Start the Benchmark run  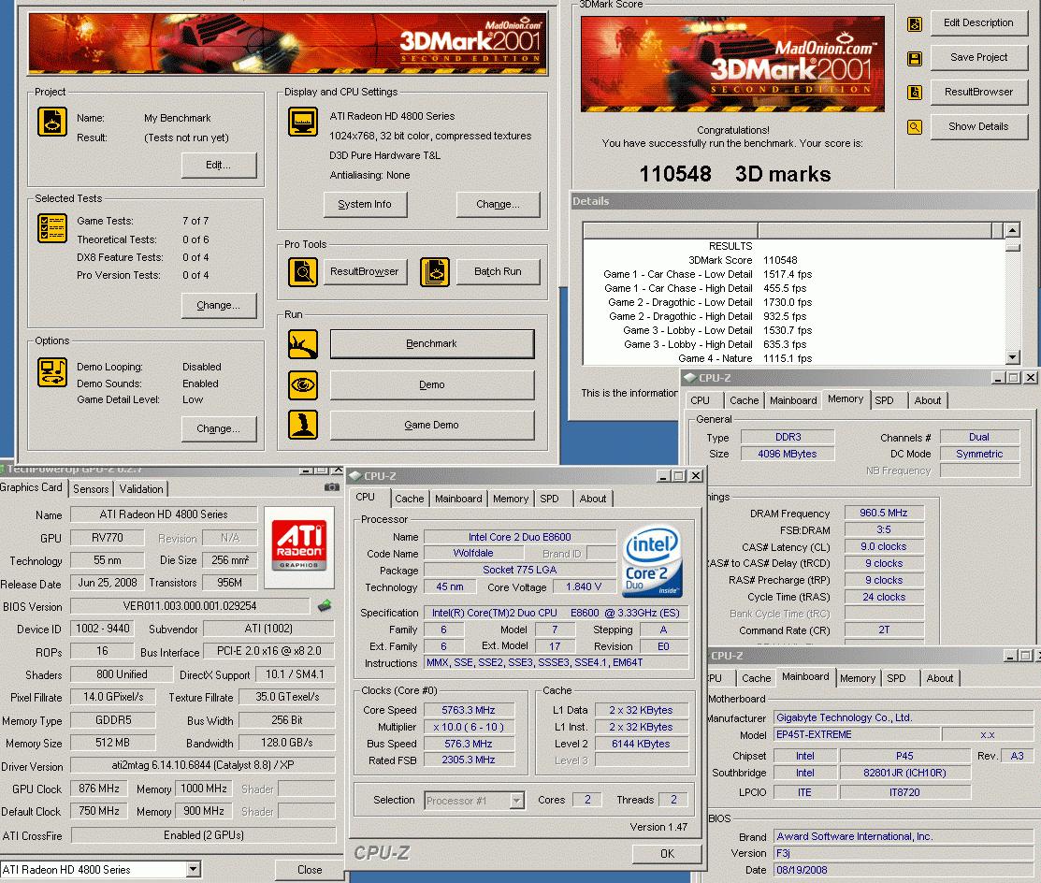pos(431,344)
